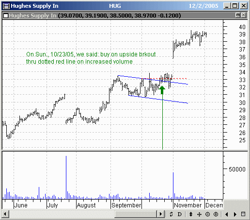Click the horizontal scrollbar thumb
The image size is (250, 220).
click(x=136, y=214)
